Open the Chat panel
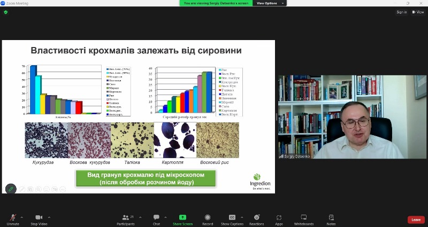 coord(156,220)
